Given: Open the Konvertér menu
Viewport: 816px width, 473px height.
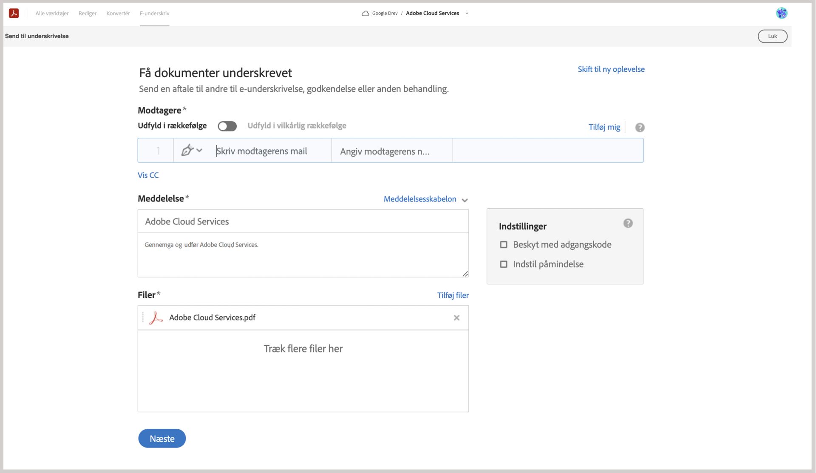Looking at the screenshot, I should [x=118, y=14].
